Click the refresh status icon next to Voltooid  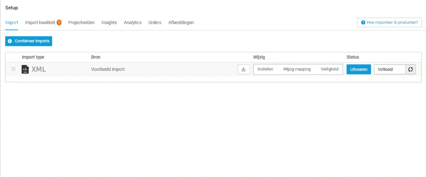click(411, 69)
